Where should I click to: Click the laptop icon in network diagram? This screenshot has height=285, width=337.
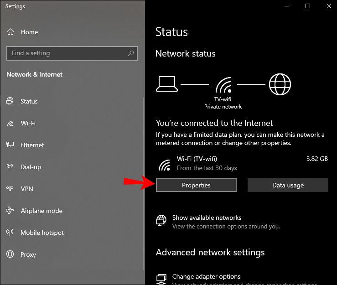coord(167,84)
